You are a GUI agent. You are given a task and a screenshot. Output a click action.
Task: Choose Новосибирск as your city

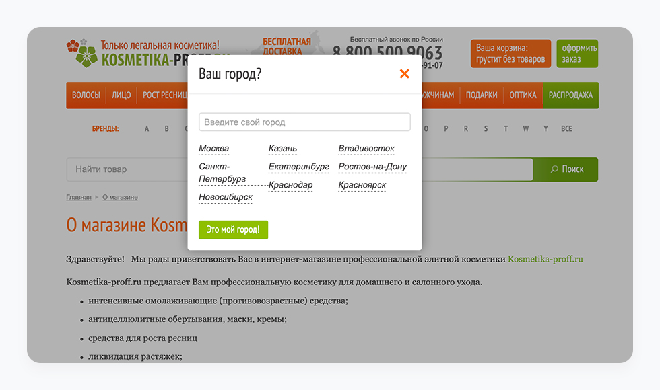pos(225,196)
